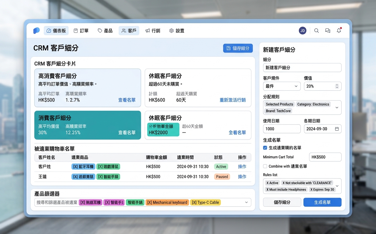Viewport: 376px width, 234px height.
Task: Switch to the 產品 tab
Action: point(105,31)
